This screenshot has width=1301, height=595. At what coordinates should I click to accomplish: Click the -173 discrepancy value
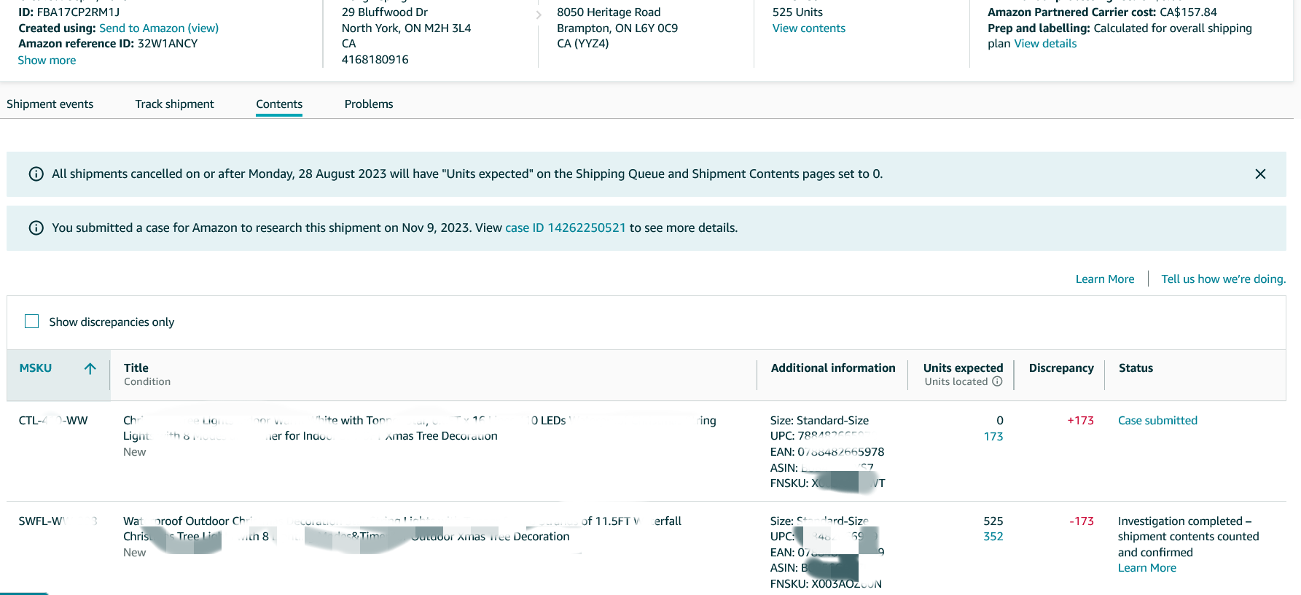pos(1082,521)
